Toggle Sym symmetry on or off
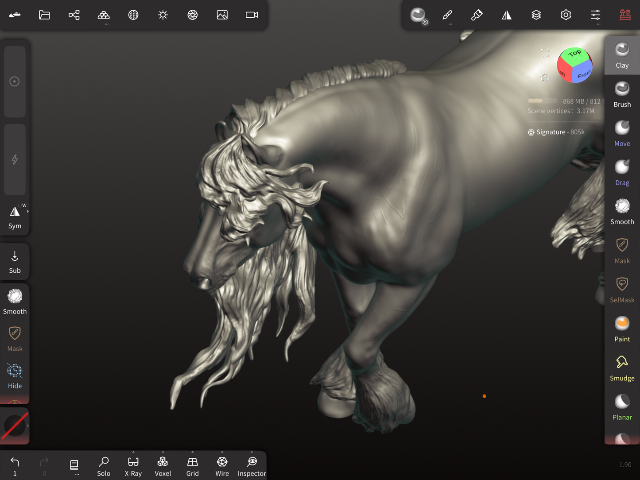640x480 pixels. click(x=15, y=217)
